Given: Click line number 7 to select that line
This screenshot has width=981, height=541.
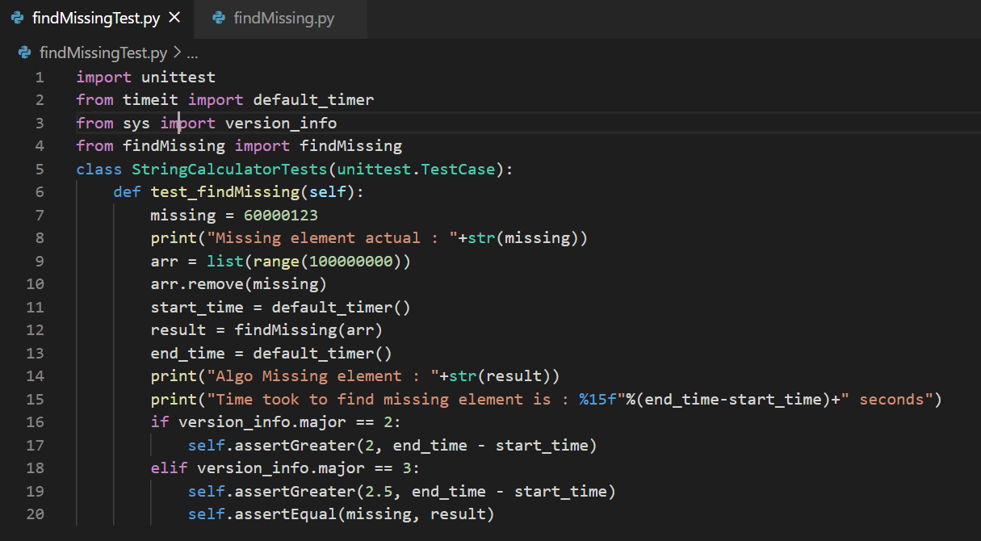Looking at the screenshot, I should (39, 215).
